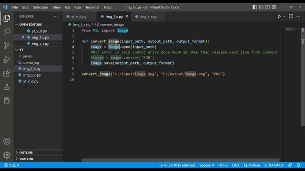
Task: Switch to the img_s_c.py tab
Action: click(x=149, y=17)
